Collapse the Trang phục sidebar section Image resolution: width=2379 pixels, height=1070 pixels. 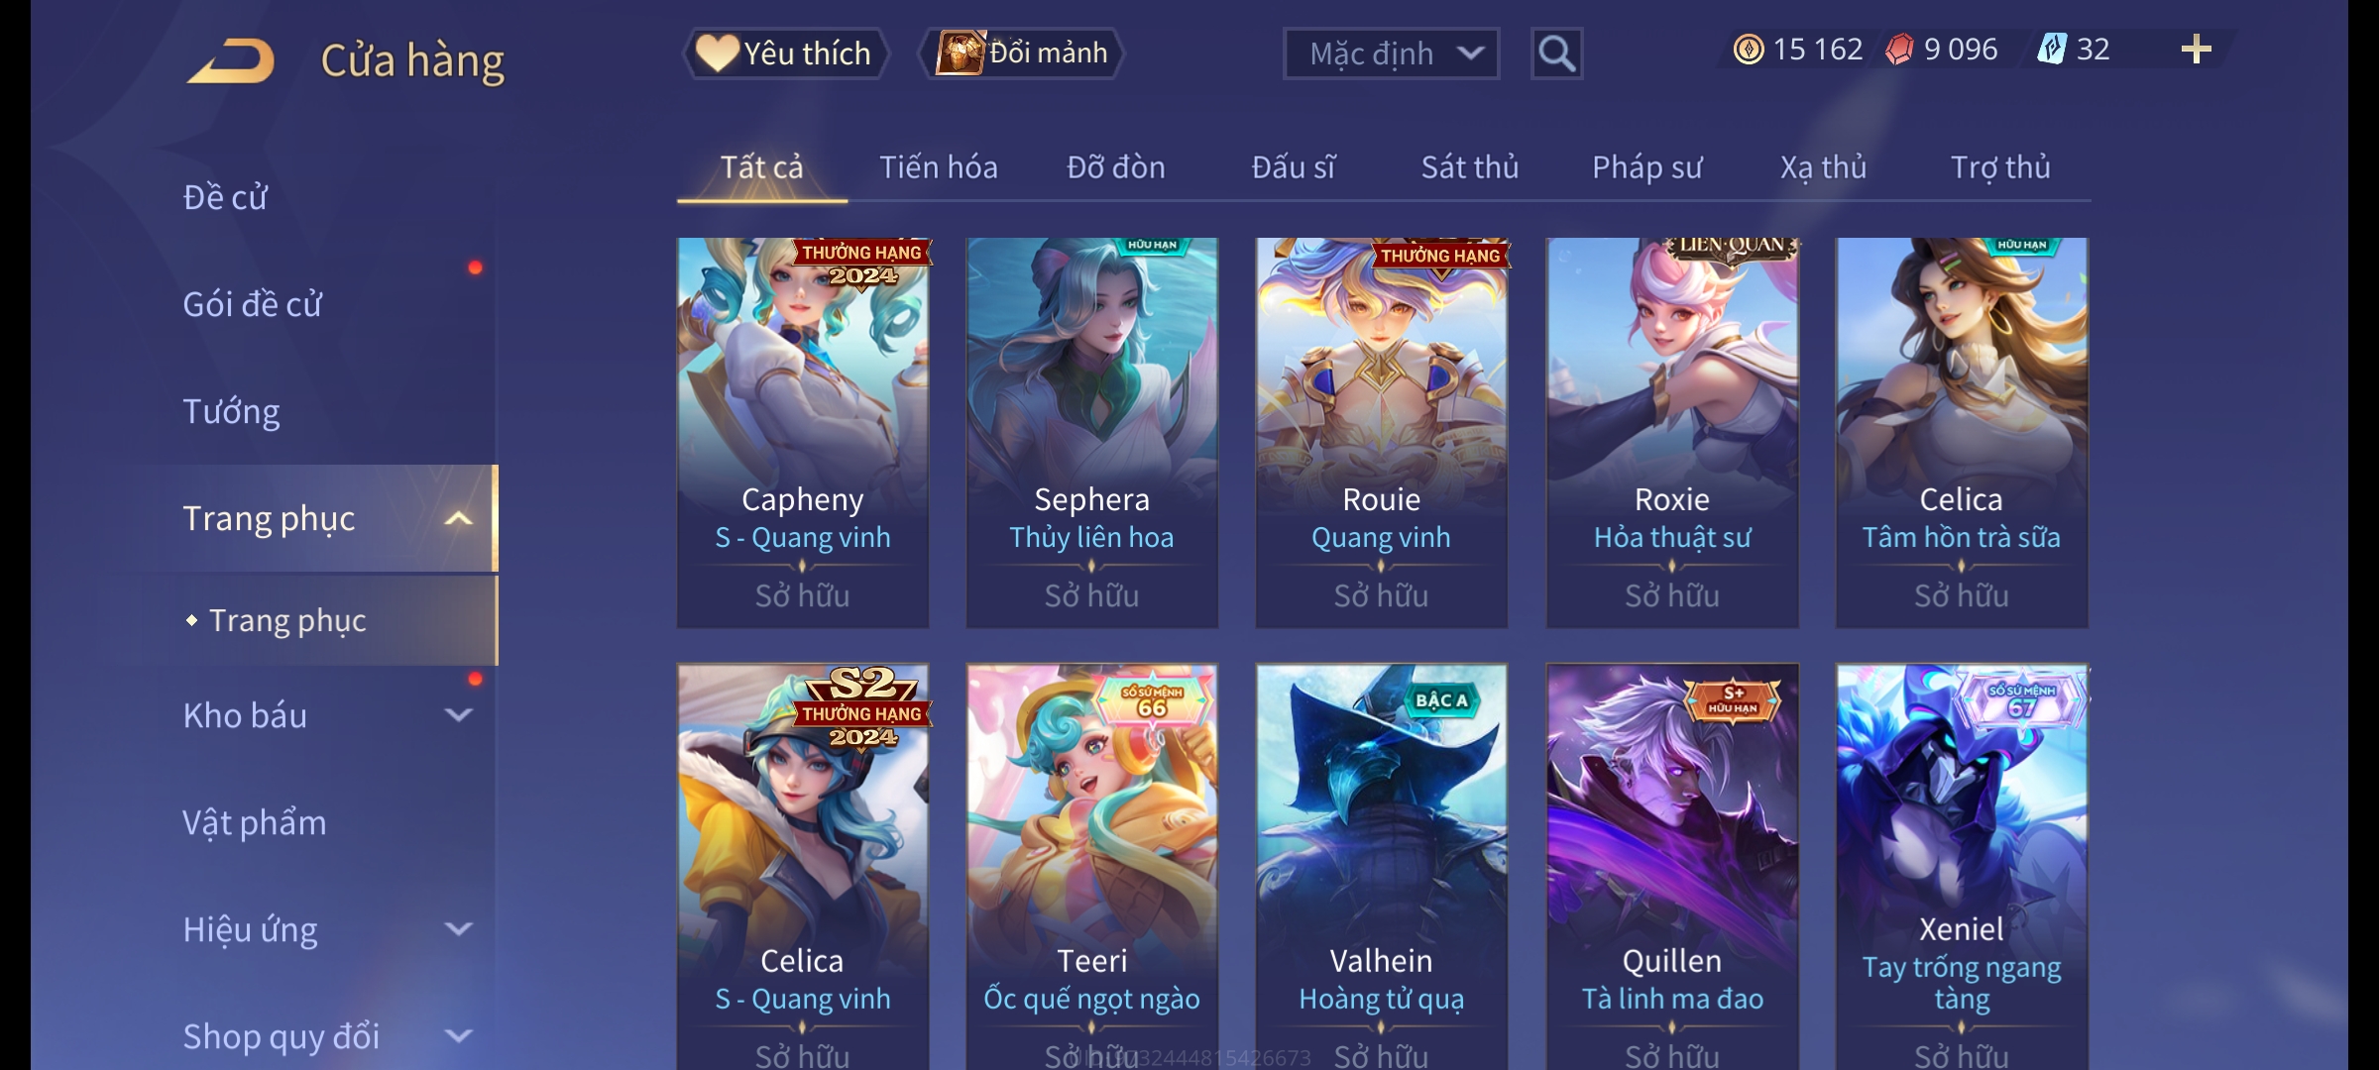pyautogui.click(x=458, y=518)
